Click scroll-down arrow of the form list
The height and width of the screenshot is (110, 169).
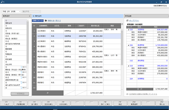click(x=28, y=88)
